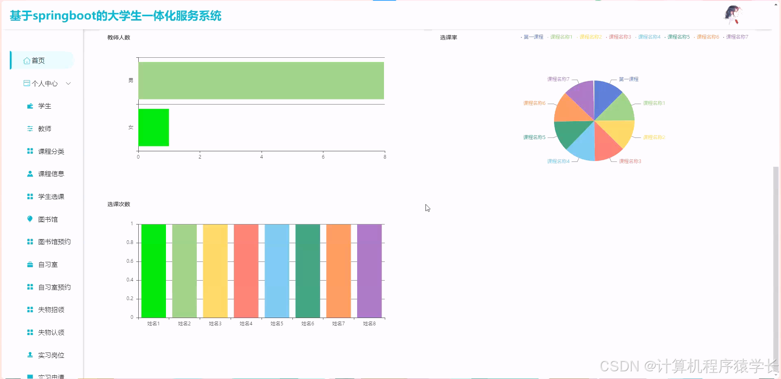Click the 课程信息 person icon
Viewport: 781px width, 379px height.
29,174
